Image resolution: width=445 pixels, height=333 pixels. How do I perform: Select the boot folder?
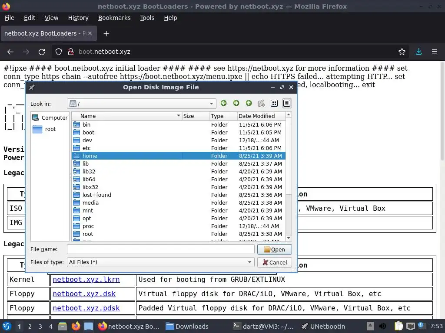179,133
